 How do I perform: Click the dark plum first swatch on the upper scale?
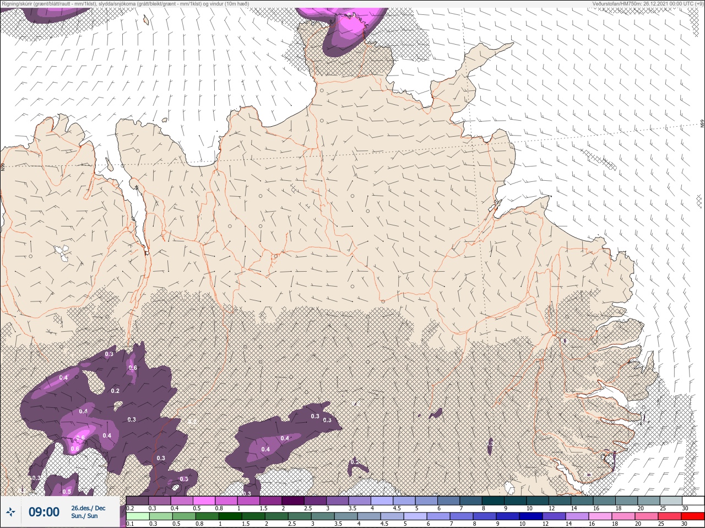tap(137, 500)
